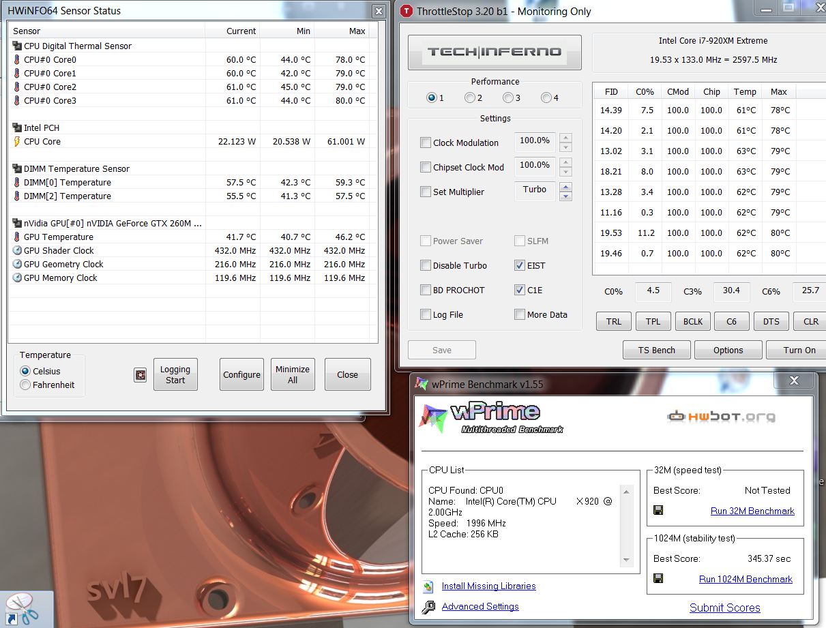This screenshot has width=826, height=628.
Task: Run the 32M Benchmark link
Action: pos(752,511)
